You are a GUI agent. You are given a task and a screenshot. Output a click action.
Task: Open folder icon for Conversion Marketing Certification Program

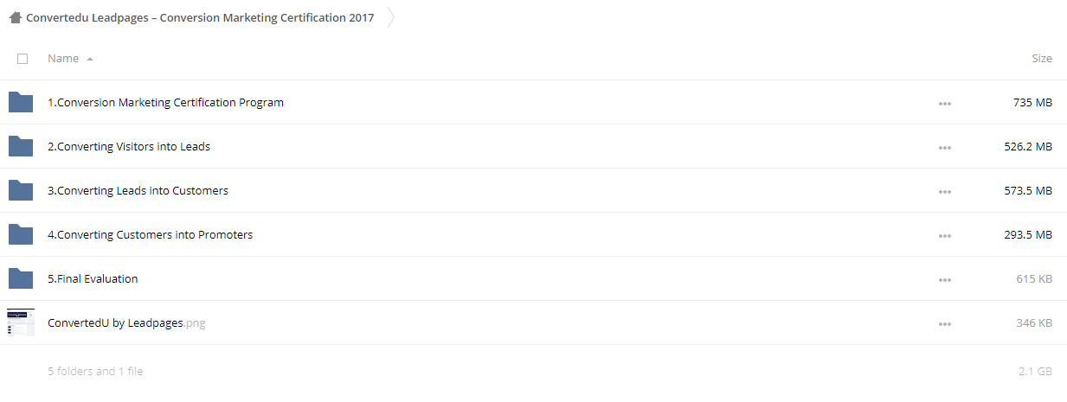click(21, 102)
